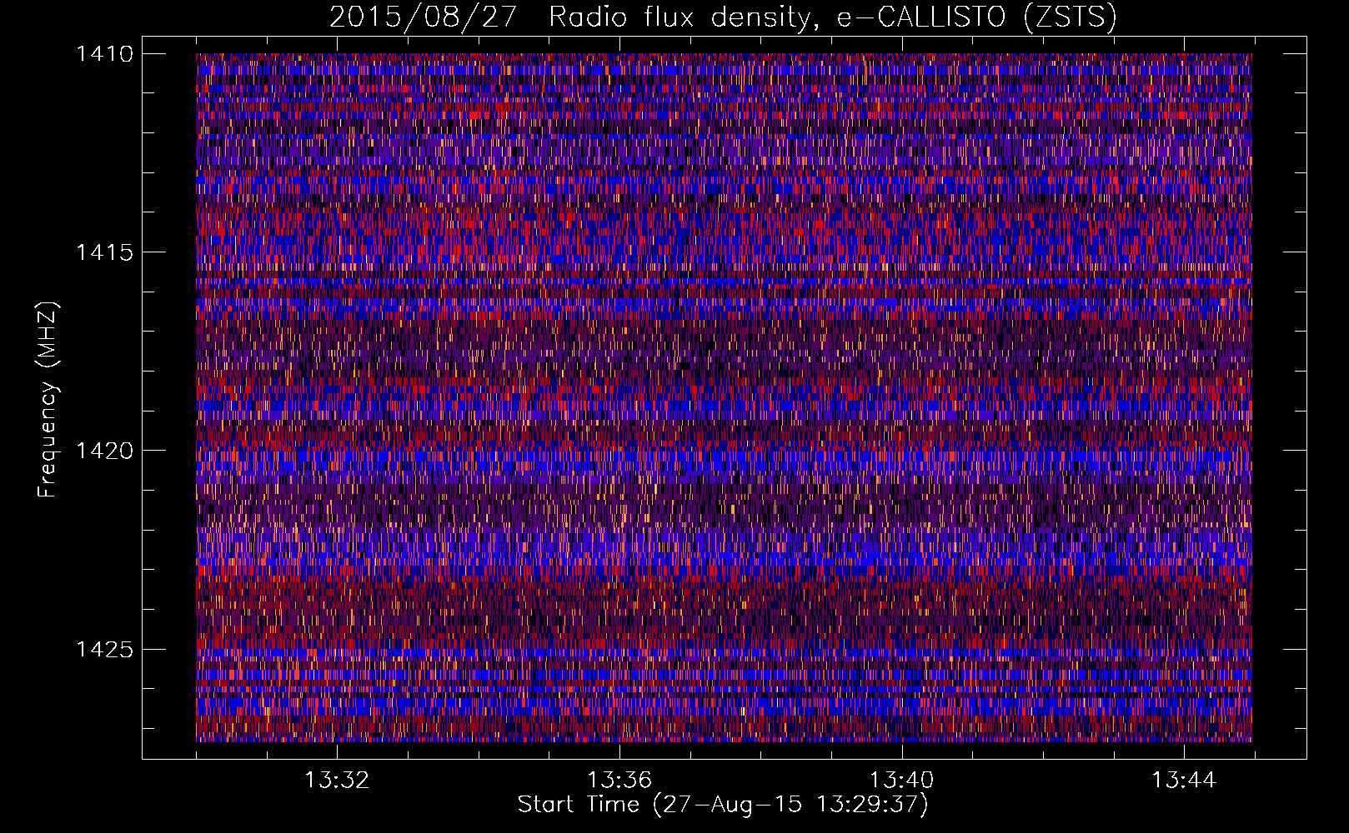The width and height of the screenshot is (1349, 833).
Task: Click the 1420 frequency tick label
Action: [x=104, y=451]
